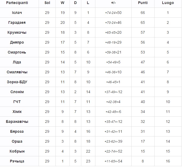Click the Sol column header
The width and height of the screenshot is (182, 167).
[47, 3]
